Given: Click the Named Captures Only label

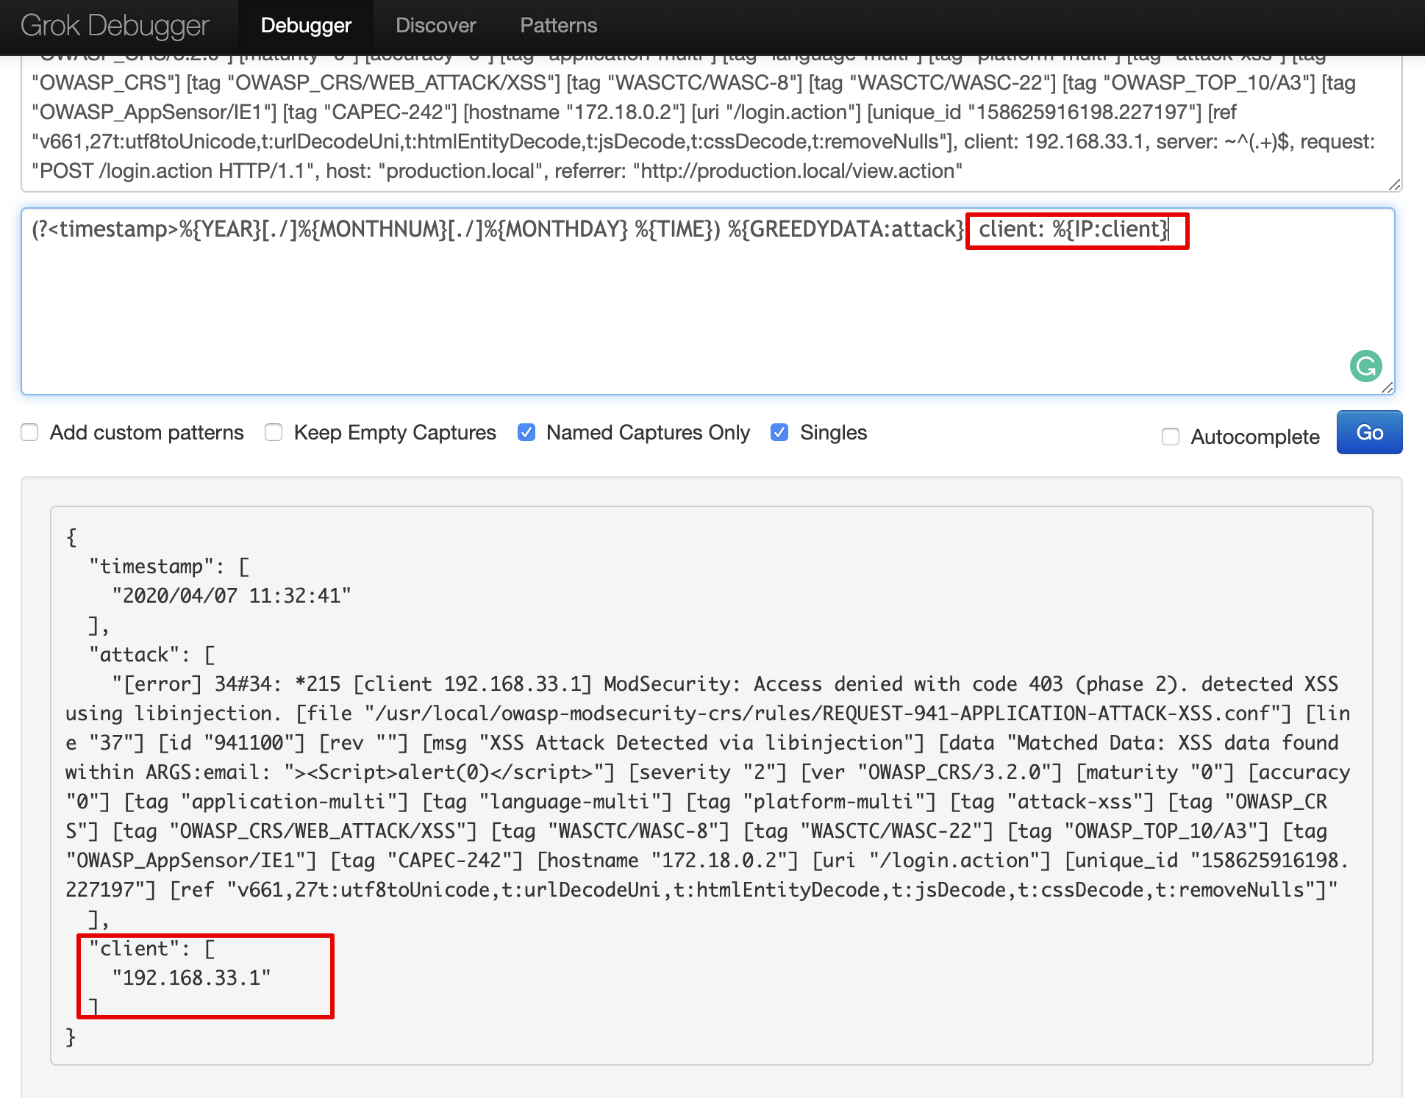Looking at the screenshot, I should tap(648, 432).
